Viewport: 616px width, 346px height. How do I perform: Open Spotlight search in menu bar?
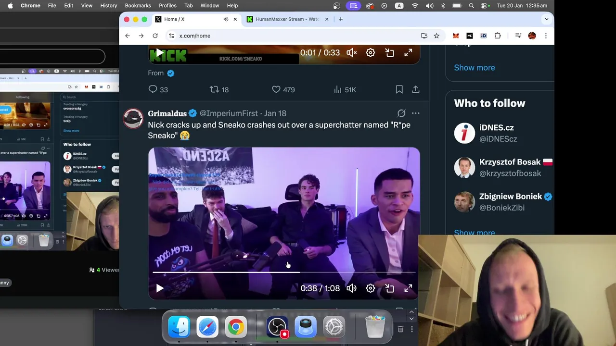tap(472, 5)
